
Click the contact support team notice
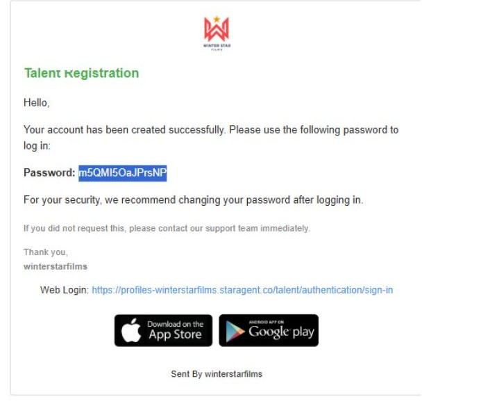(167, 228)
